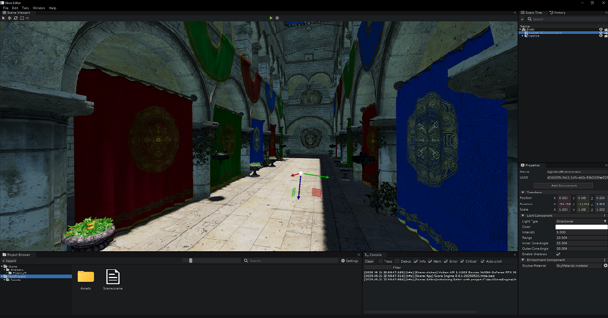Uncheck the Enable Shadows checkbox

pyautogui.click(x=558, y=253)
